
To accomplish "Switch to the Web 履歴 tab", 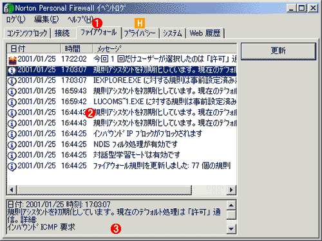I will pos(205,33).
